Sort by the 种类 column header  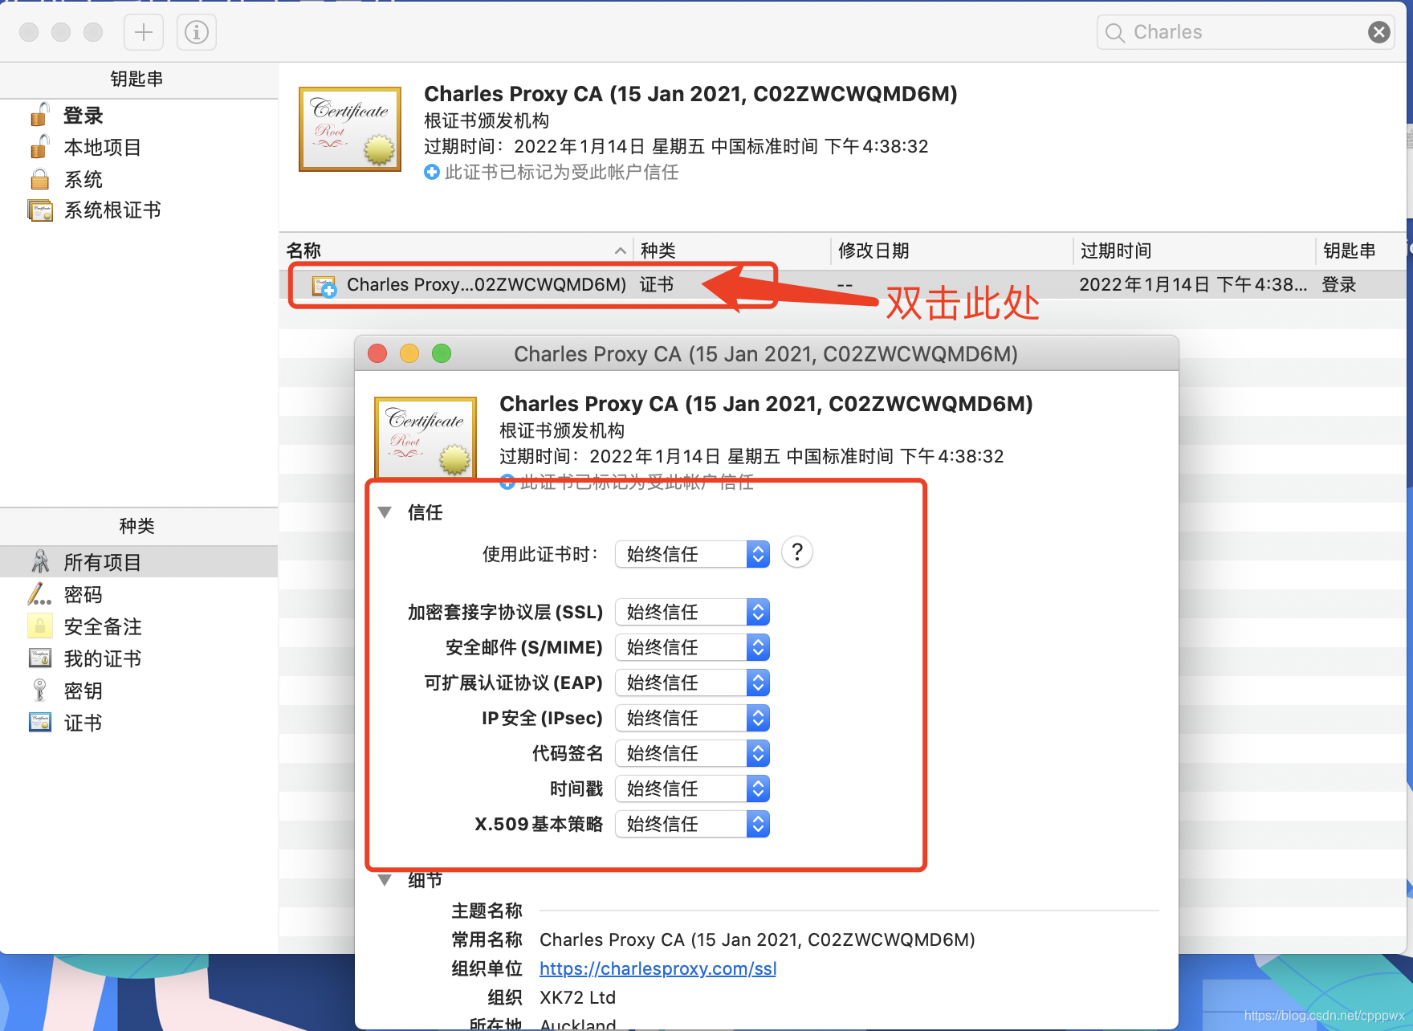tap(731, 251)
